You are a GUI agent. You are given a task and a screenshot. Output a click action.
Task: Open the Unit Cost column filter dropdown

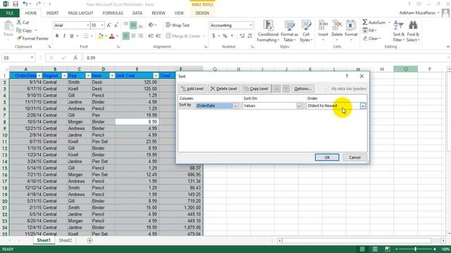156,76
